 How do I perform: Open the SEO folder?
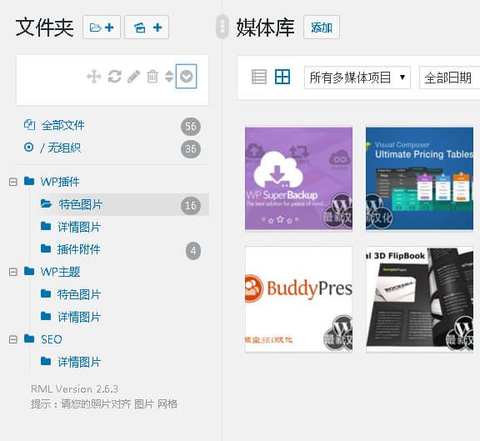tap(52, 339)
